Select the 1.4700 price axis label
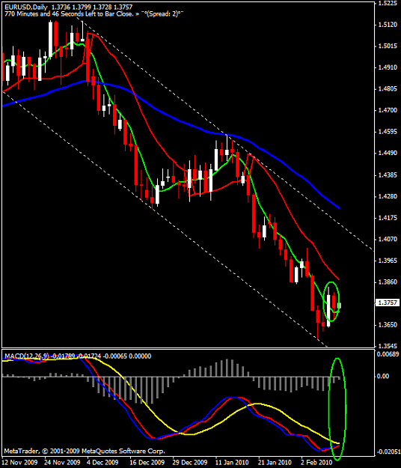The height and width of the screenshot is (468, 401). pyautogui.click(x=388, y=110)
